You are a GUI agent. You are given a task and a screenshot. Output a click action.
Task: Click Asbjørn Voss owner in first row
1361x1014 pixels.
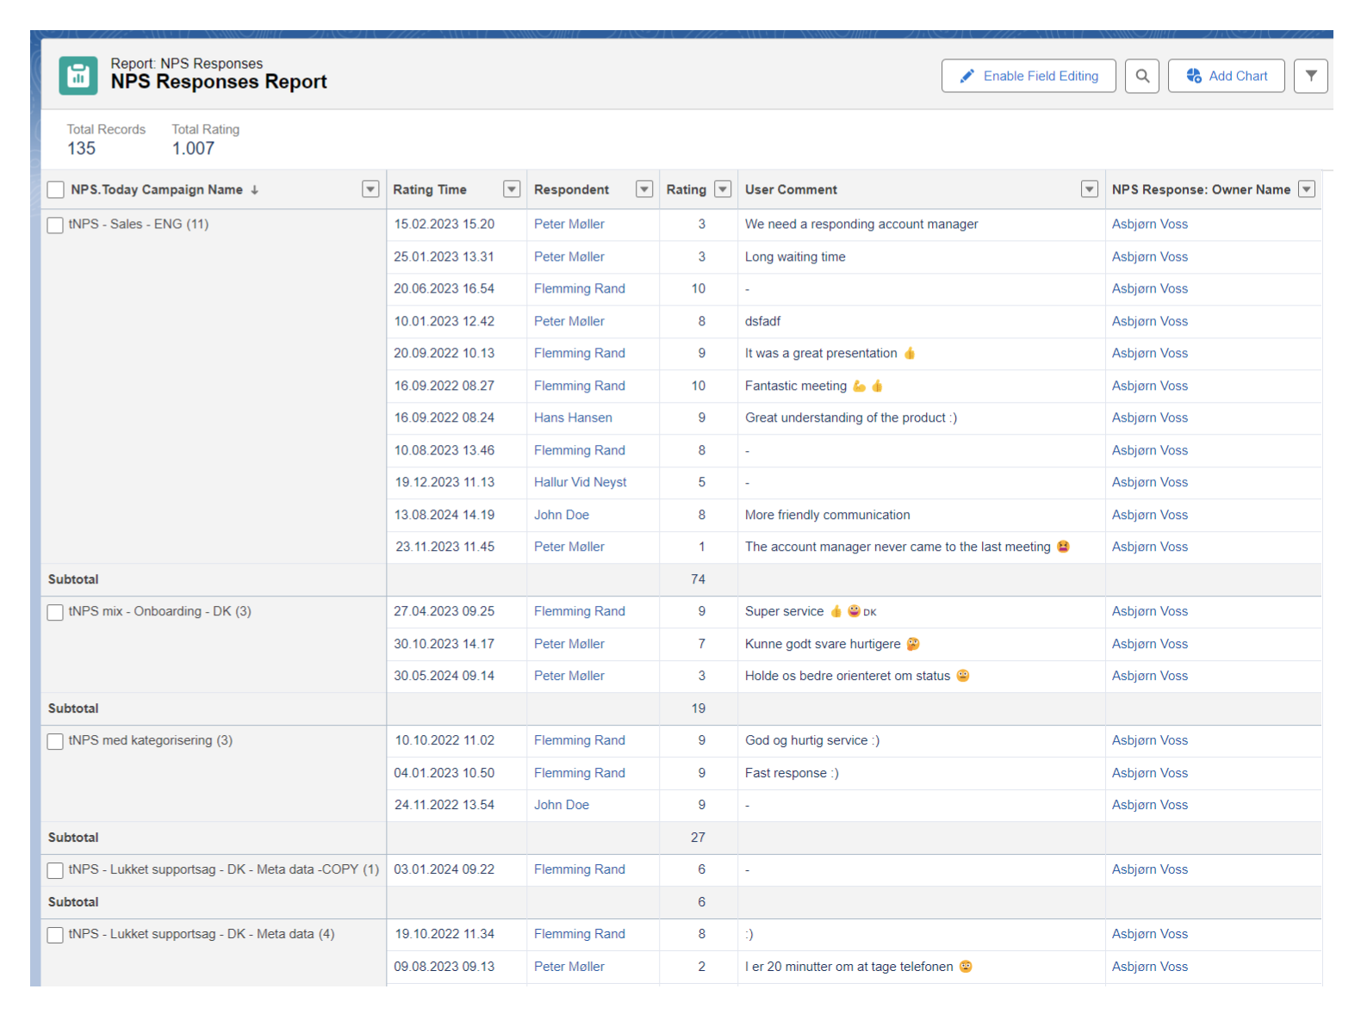click(x=1149, y=224)
